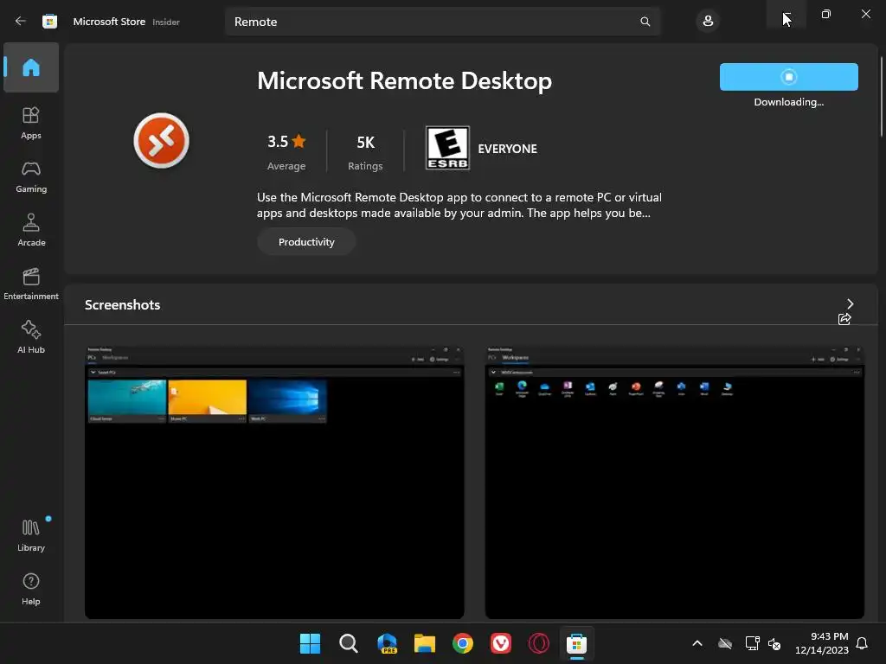Click the search box containing Remote
The image size is (886, 664).
click(442, 22)
